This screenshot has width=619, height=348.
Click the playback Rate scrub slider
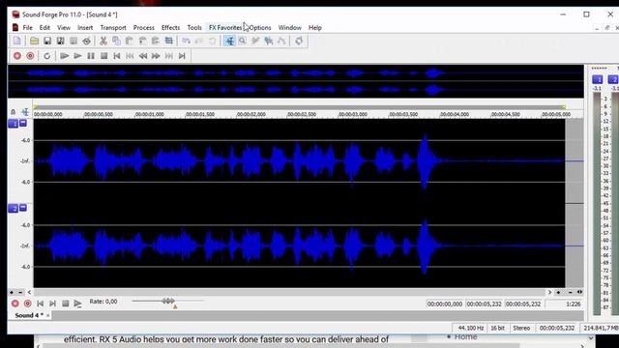tap(168, 301)
